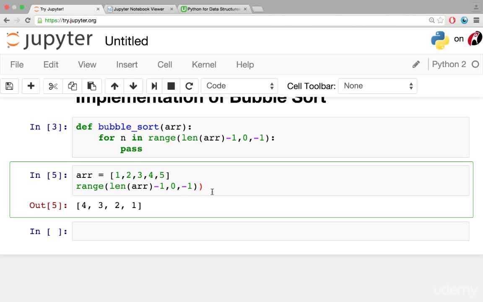Rename the notebook via the Untitled title
This screenshot has height=302, width=483.
point(126,41)
